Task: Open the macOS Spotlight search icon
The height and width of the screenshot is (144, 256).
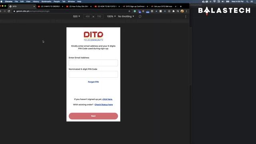Action: click(247, 2)
